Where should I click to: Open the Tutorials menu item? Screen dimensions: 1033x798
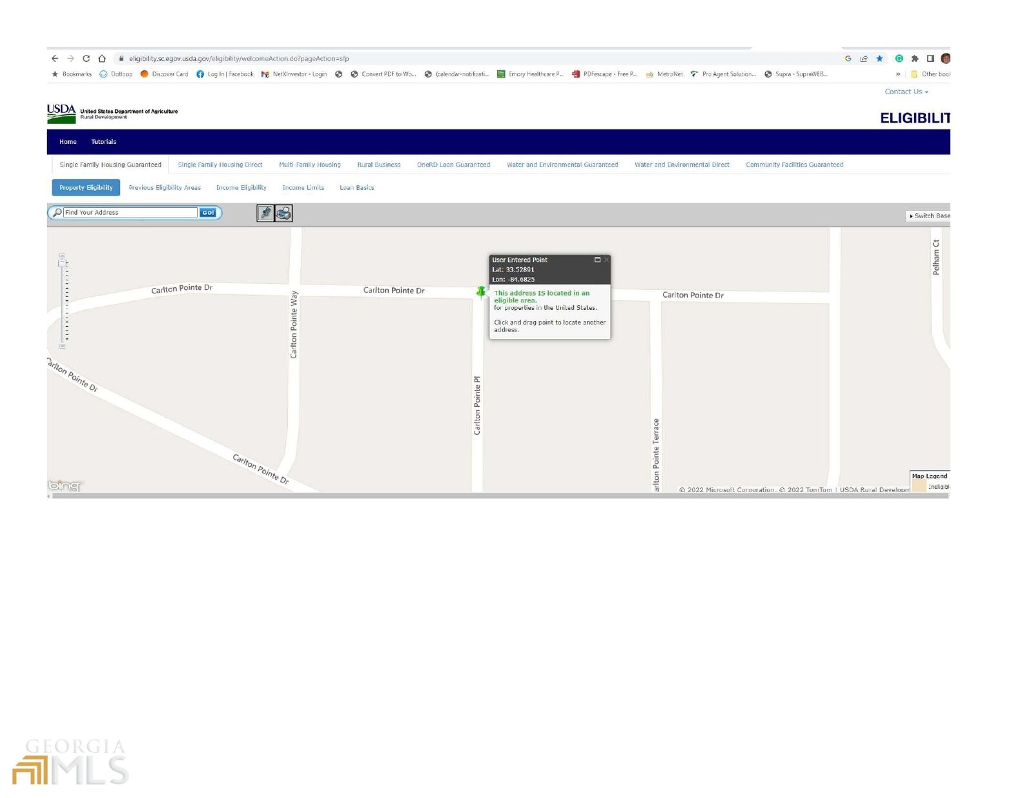(x=103, y=142)
